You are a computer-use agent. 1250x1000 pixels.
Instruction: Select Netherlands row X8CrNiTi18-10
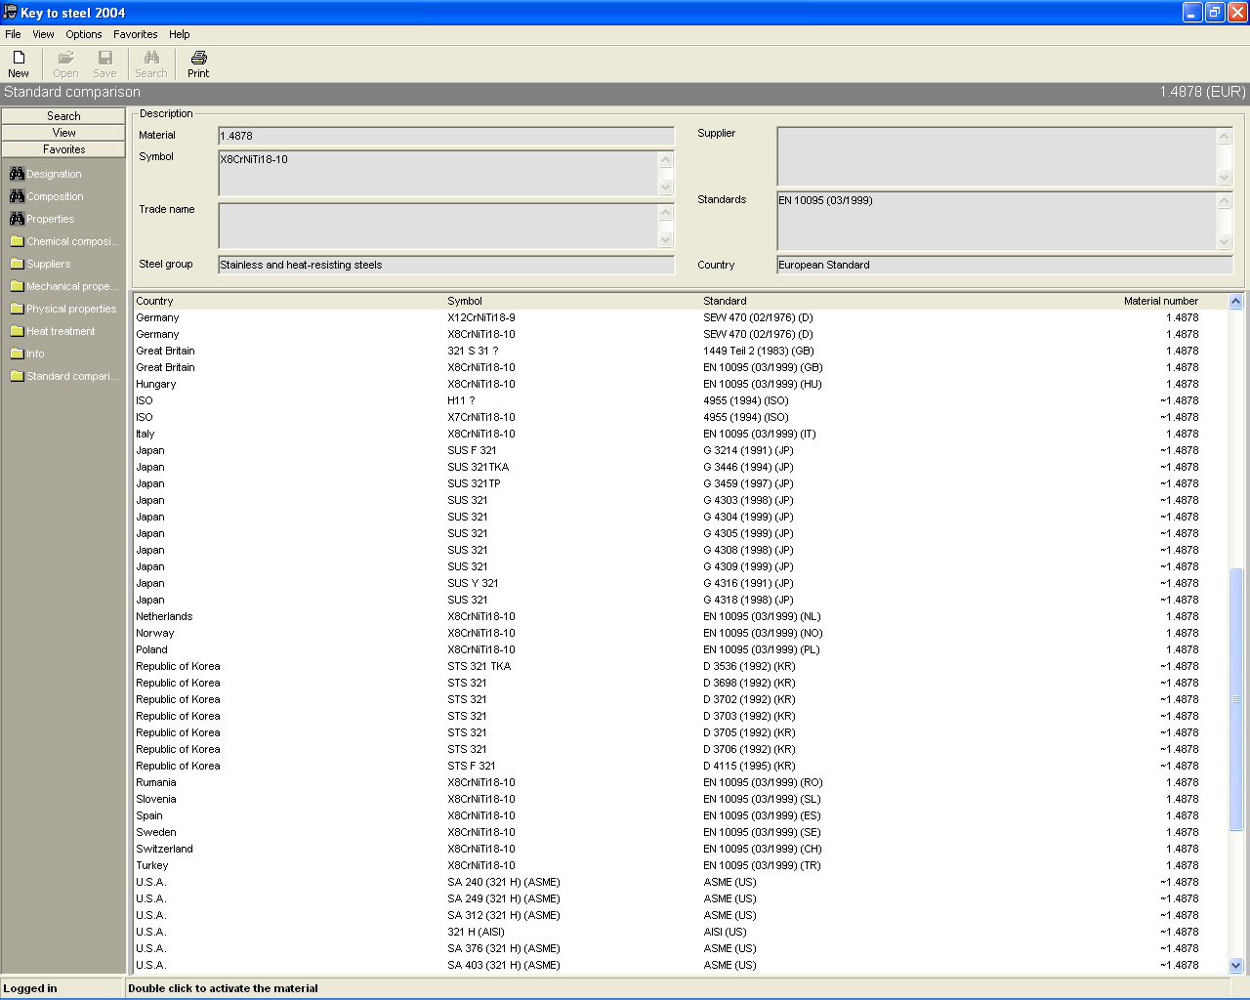[680, 616]
